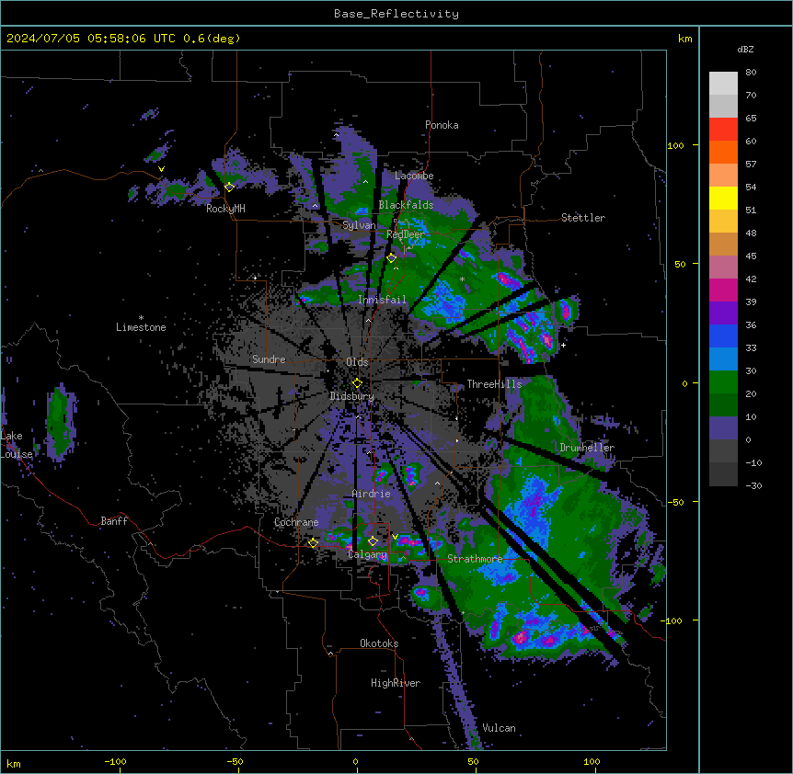Click the Cochrane label

point(296,522)
